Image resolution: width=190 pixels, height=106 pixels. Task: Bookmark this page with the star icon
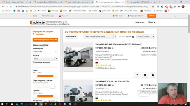153,6
